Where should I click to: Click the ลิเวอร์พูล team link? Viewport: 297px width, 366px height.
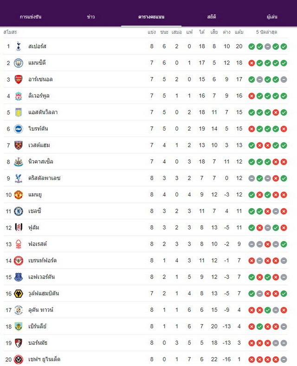[x=39, y=96]
